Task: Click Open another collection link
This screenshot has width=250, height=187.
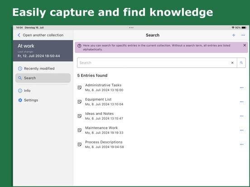Action: point(43,35)
